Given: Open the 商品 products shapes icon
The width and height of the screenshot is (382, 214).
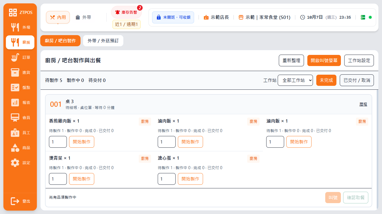Looking at the screenshot, I should pyautogui.click(x=15, y=148).
